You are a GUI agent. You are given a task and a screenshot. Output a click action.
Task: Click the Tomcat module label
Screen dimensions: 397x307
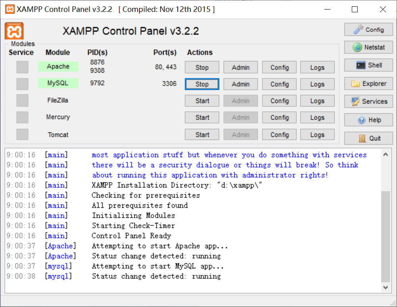click(x=58, y=134)
